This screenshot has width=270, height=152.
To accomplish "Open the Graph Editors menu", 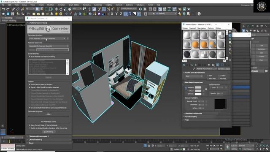I will tap(74, 5).
